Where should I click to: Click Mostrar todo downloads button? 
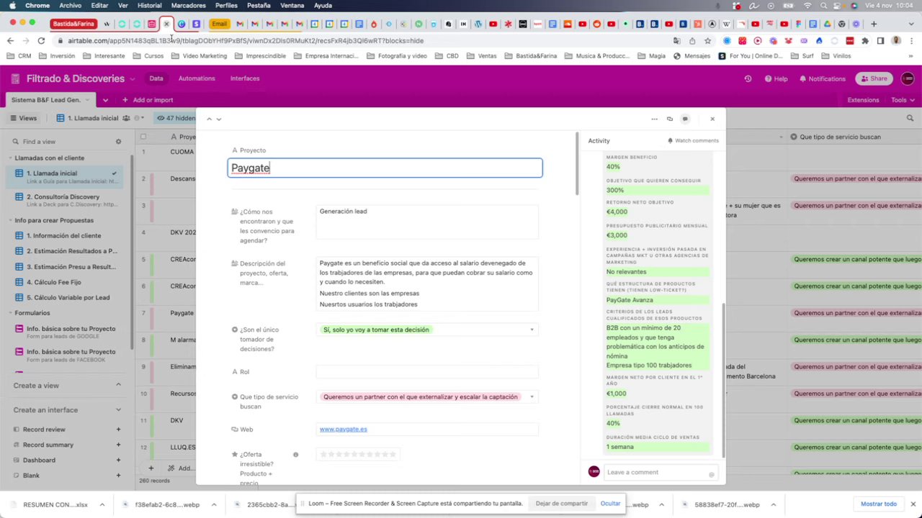(879, 504)
